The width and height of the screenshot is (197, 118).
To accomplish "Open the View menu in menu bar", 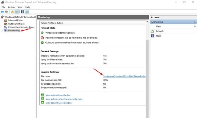I will point(20,7).
